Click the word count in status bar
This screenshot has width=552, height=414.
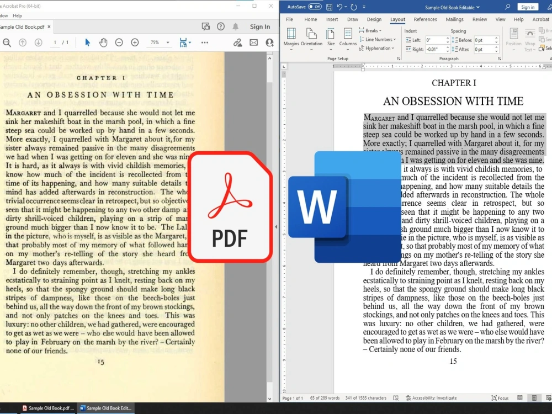click(x=325, y=398)
